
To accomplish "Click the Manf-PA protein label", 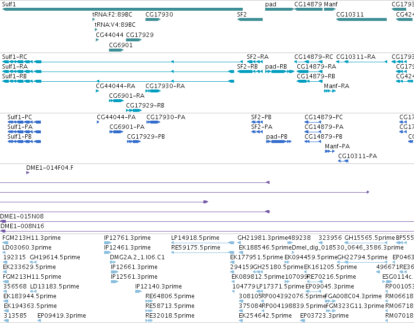I will tap(338, 146).
